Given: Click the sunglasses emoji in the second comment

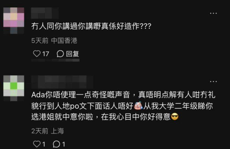Looking at the screenshot, I should (175, 117).
